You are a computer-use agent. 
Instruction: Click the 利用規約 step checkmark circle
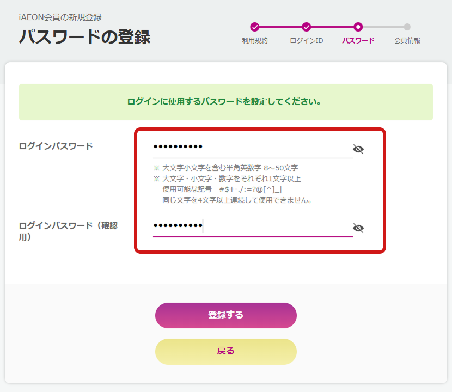click(255, 27)
